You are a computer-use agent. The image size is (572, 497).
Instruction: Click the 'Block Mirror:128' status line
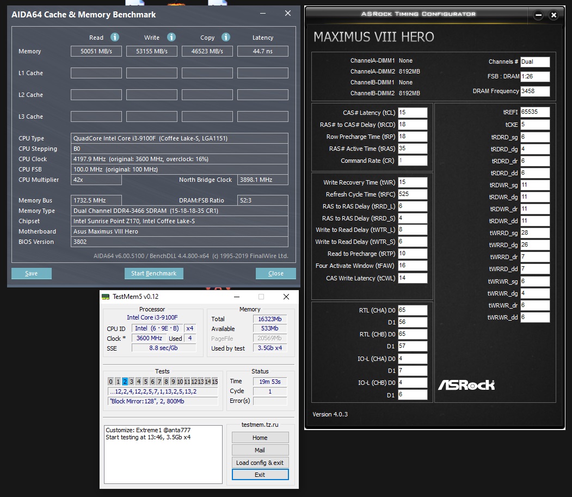(x=163, y=401)
